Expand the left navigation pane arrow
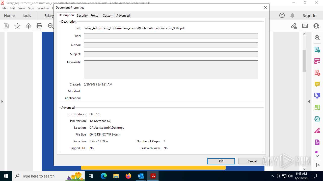This screenshot has width=323, height=181. click(2, 101)
